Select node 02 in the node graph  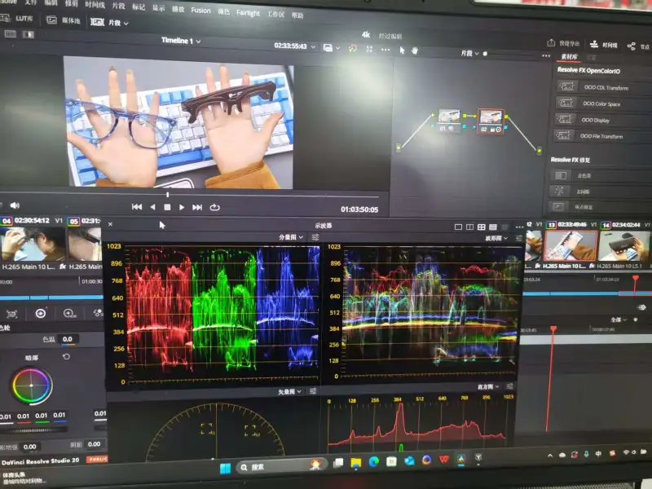pyautogui.click(x=490, y=117)
